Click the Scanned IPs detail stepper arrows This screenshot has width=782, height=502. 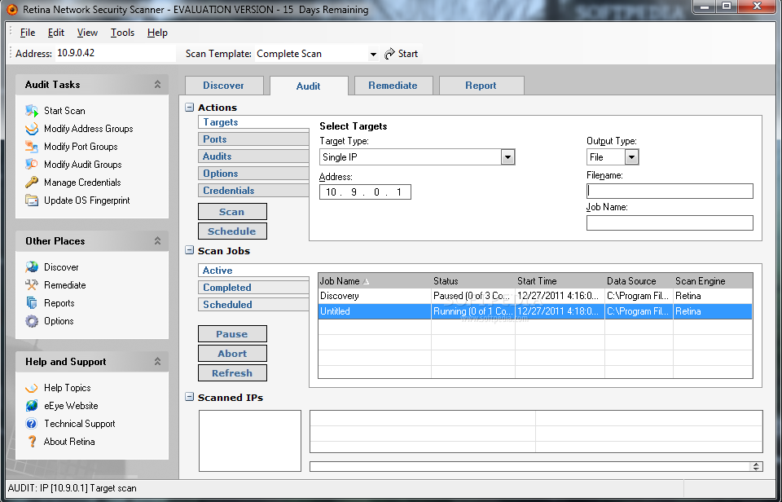(x=756, y=467)
